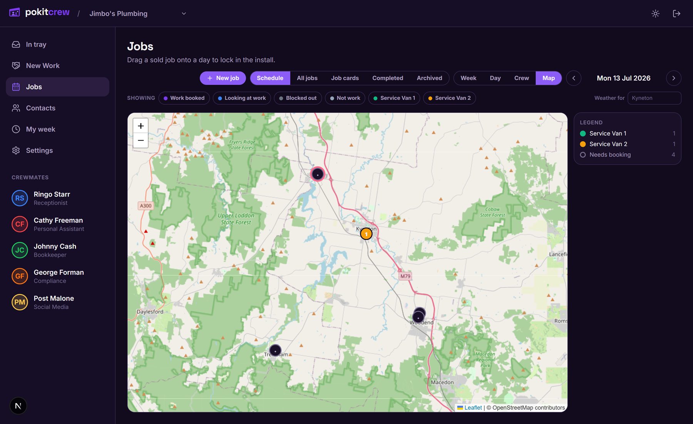Zoom out the map with minus button

tap(141, 141)
